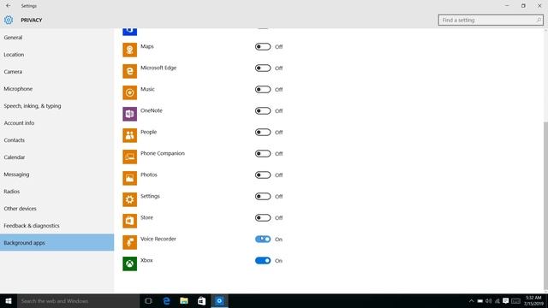Toggle the People background switch
This screenshot has height=308, width=548.
click(x=263, y=133)
